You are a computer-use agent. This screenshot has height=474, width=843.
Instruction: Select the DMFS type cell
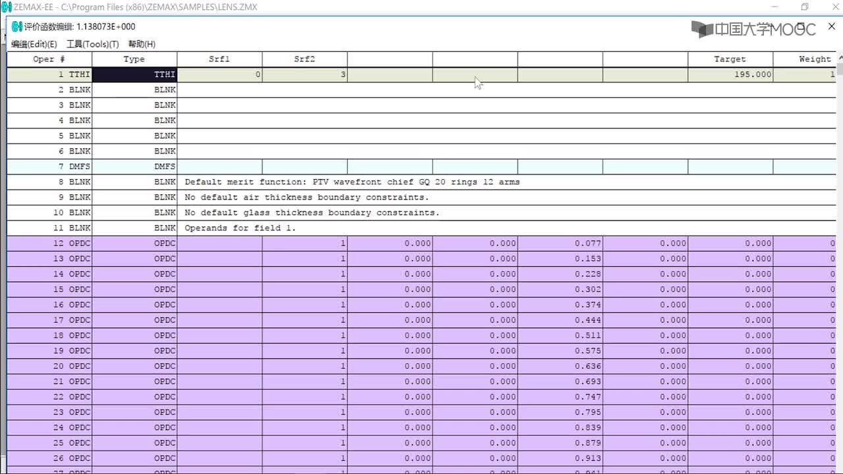coord(134,167)
